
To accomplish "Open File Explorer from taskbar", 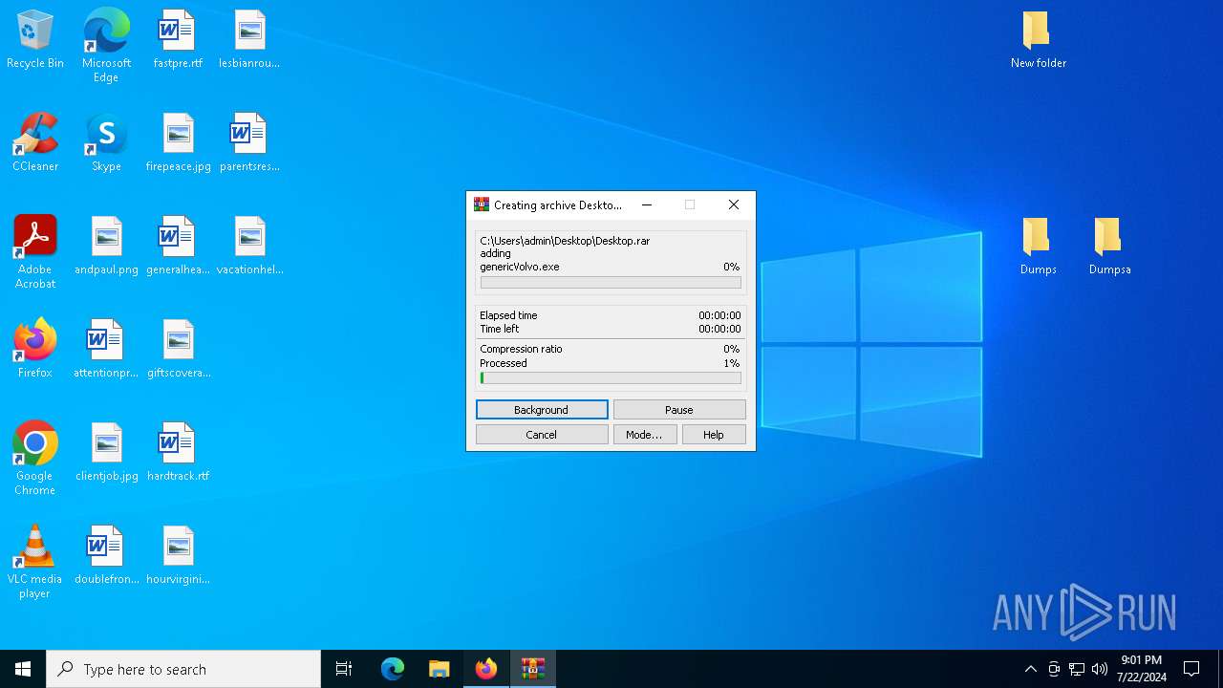I will pos(439,669).
